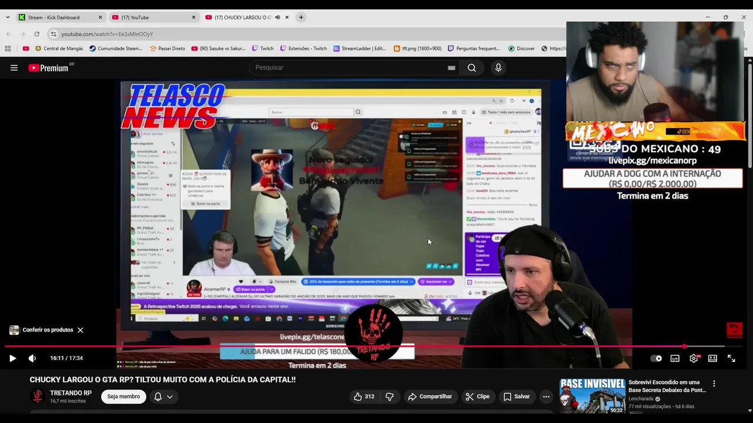The image size is (753, 423).
Task: Play the video
Action: click(x=12, y=358)
